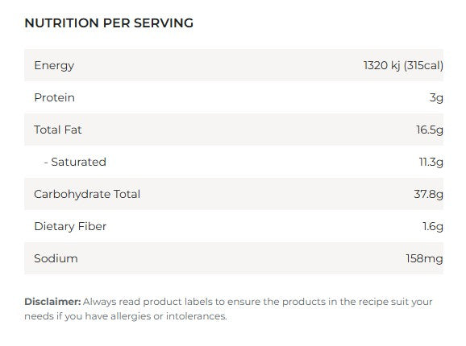Select the Saturated sub-row label
This screenshot has width=466, height=346.
[x=75, y=162]
